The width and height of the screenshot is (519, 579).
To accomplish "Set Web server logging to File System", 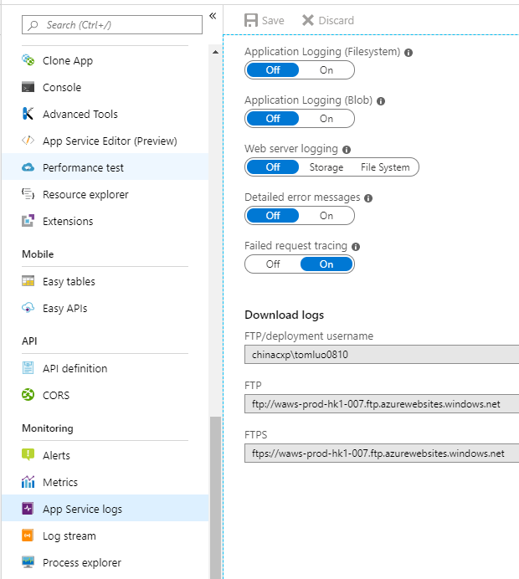I will pyautogui.click(x=385, y=167).
